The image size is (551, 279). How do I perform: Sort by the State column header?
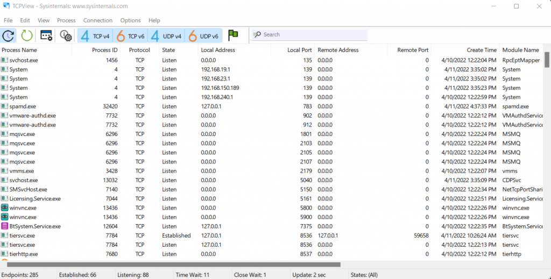(179, 50)
